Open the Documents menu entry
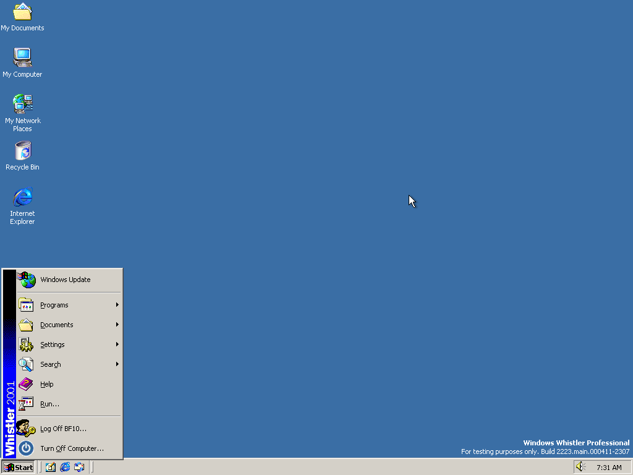This screenshot has height=475, width=633. point(69,325)
